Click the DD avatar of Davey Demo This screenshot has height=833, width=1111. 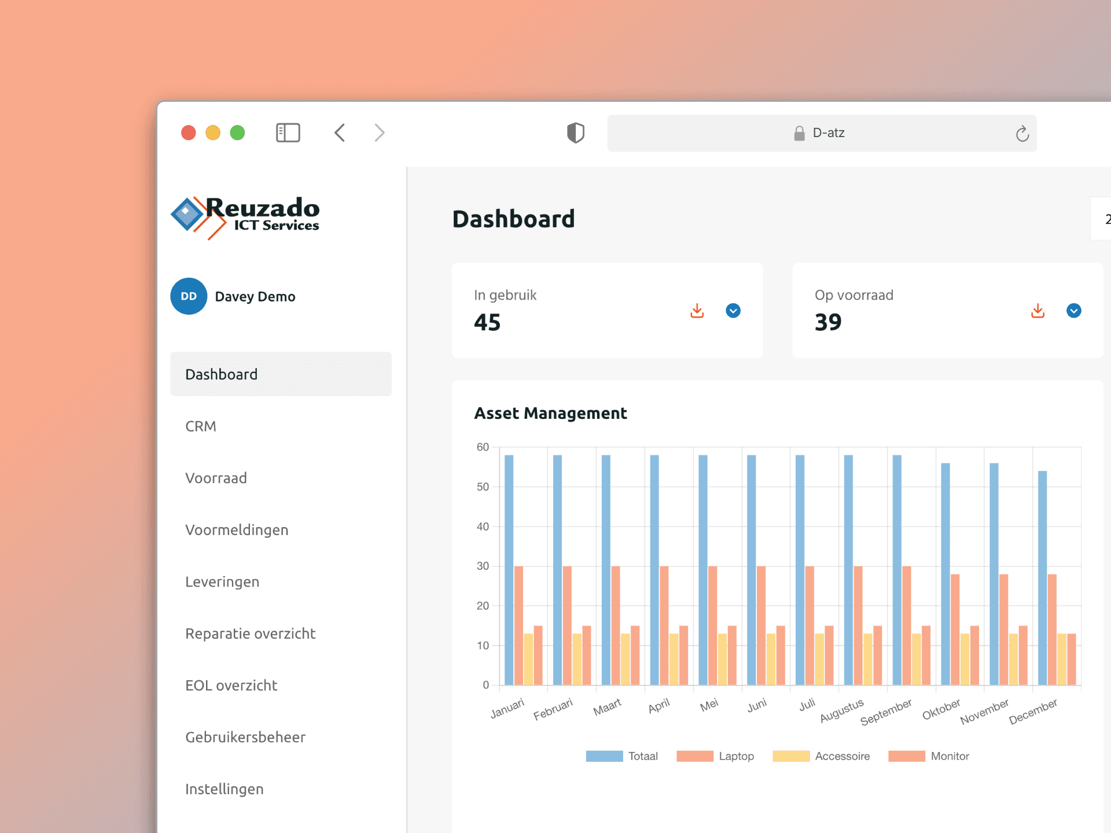[x=188, y=296]
